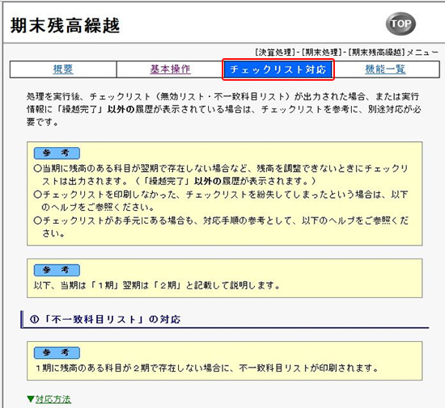Click the note starting 1期に残高のある科目

(207, 368)
